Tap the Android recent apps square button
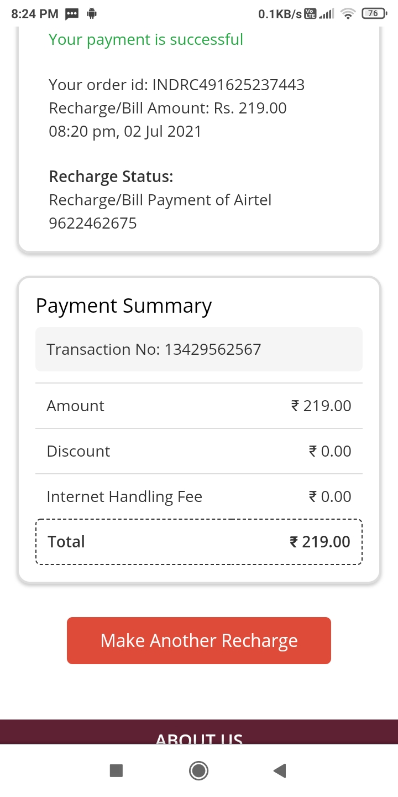Viewport: 398px width, 797px height. click(x=116, y=770)
